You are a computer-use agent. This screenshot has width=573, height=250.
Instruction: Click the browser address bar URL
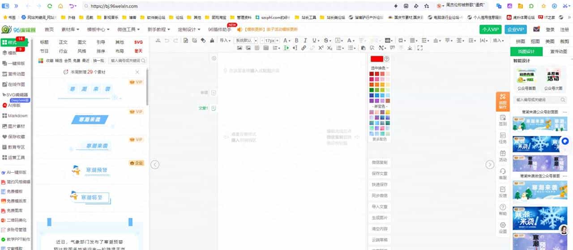pyautogui.click(x=114, y=6)
